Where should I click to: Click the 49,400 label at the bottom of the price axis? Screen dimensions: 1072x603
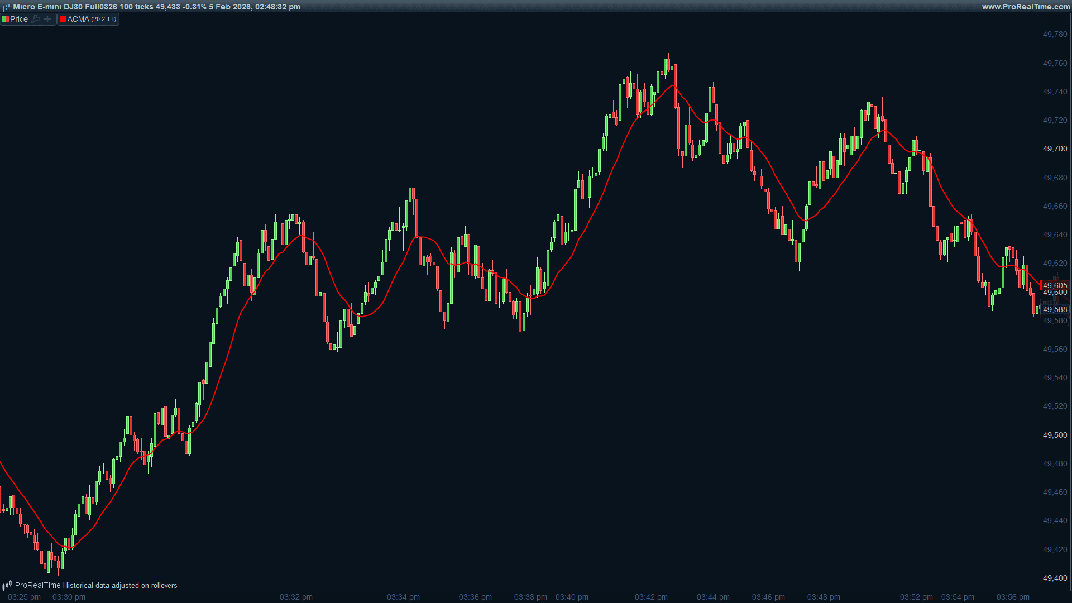tap(1055, 578)
